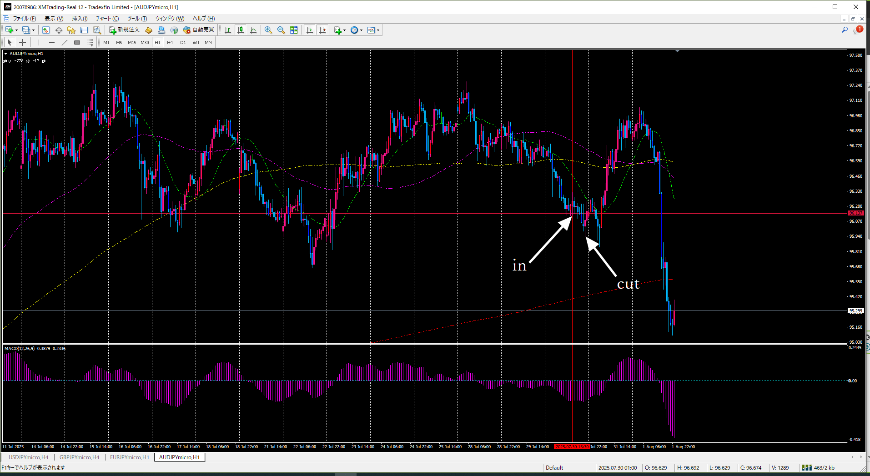Open the Market Watch window icon

click(46, 30)
